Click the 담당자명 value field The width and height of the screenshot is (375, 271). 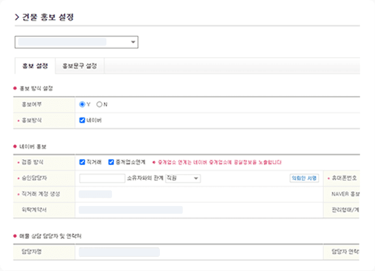119,252
